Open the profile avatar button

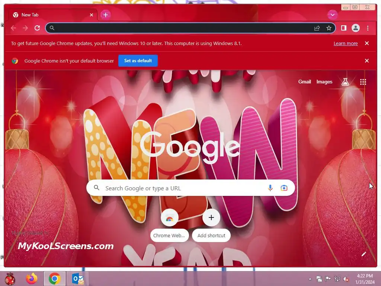pyautogui.click(x=355, y=28)
